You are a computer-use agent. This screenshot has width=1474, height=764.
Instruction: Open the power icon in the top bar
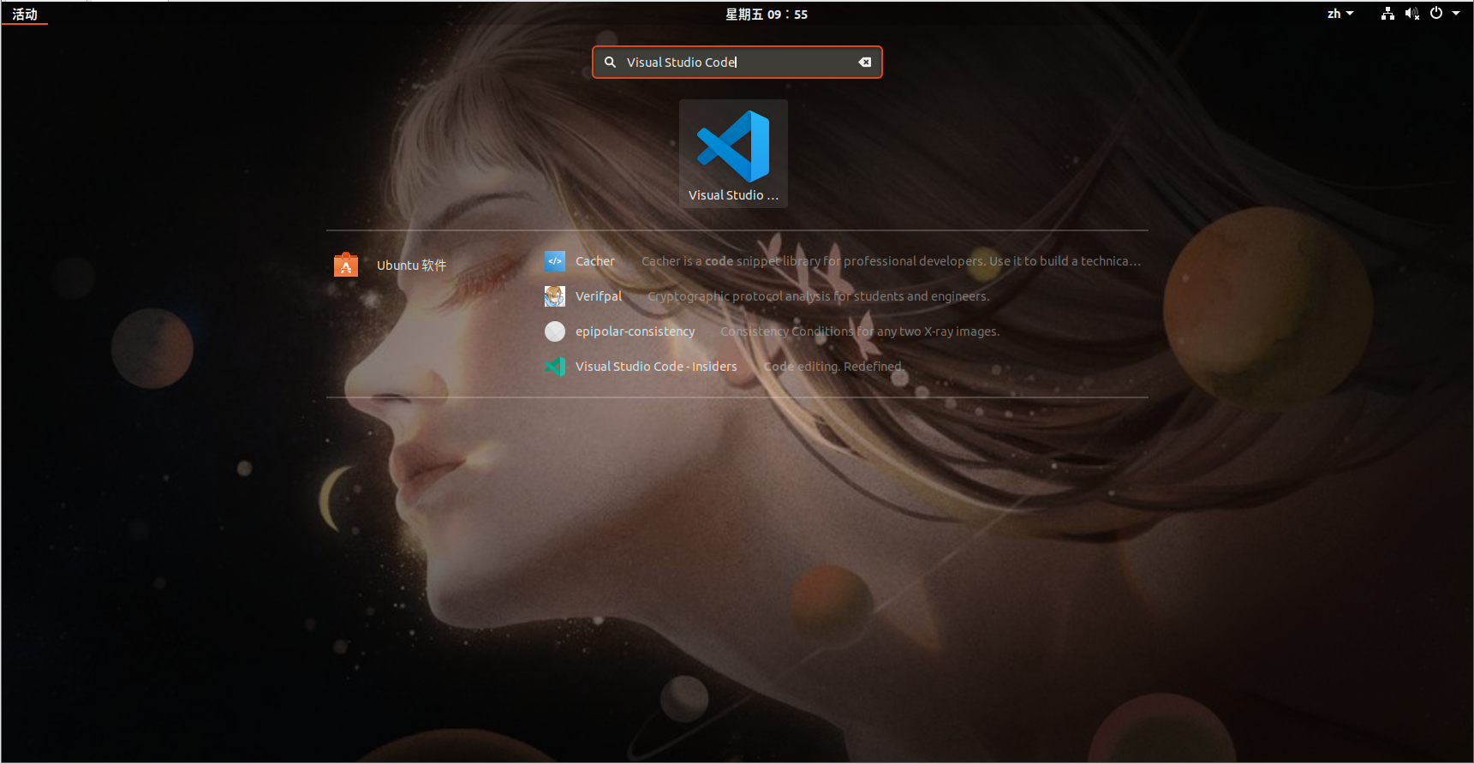(1436, 14)
